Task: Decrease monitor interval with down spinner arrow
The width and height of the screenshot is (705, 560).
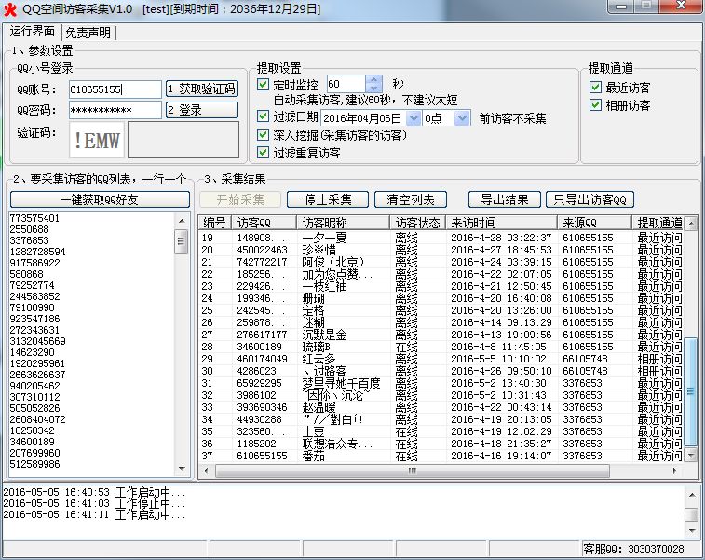Action: 373,89
